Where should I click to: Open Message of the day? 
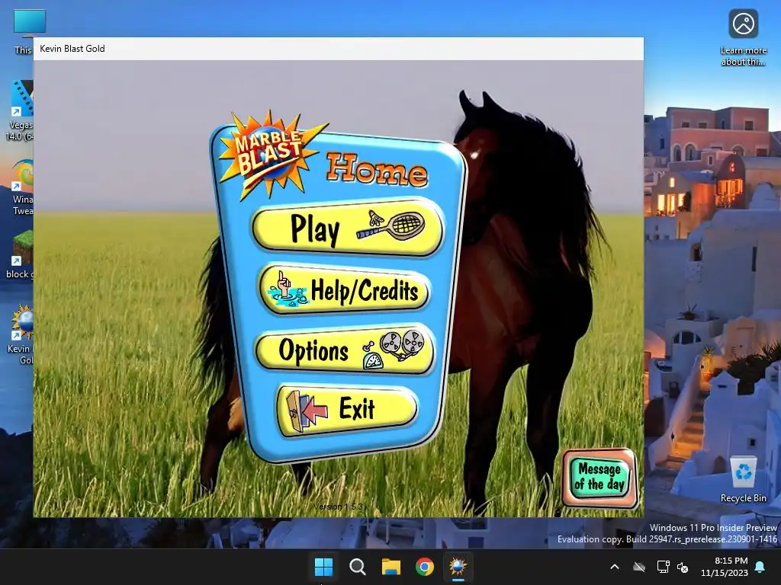pos(599,478)
